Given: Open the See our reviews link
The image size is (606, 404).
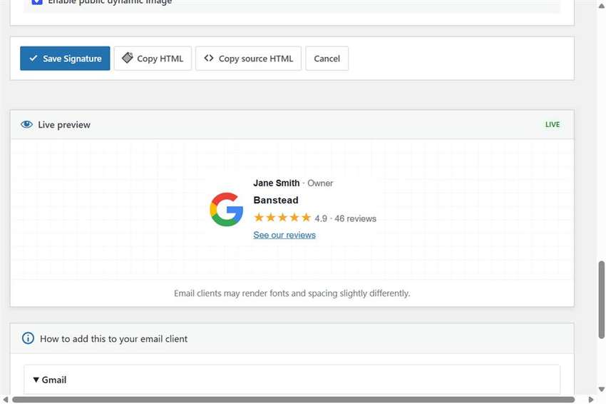Looking at the screenshot, I should click(x=284, y=235).
